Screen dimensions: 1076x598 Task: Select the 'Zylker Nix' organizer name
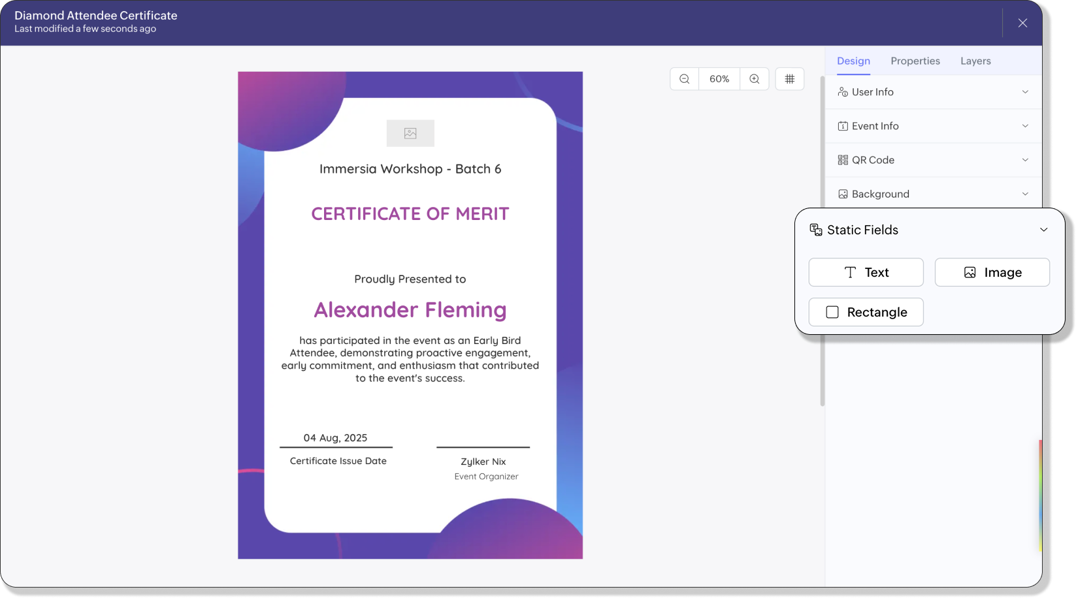[483, 462]
